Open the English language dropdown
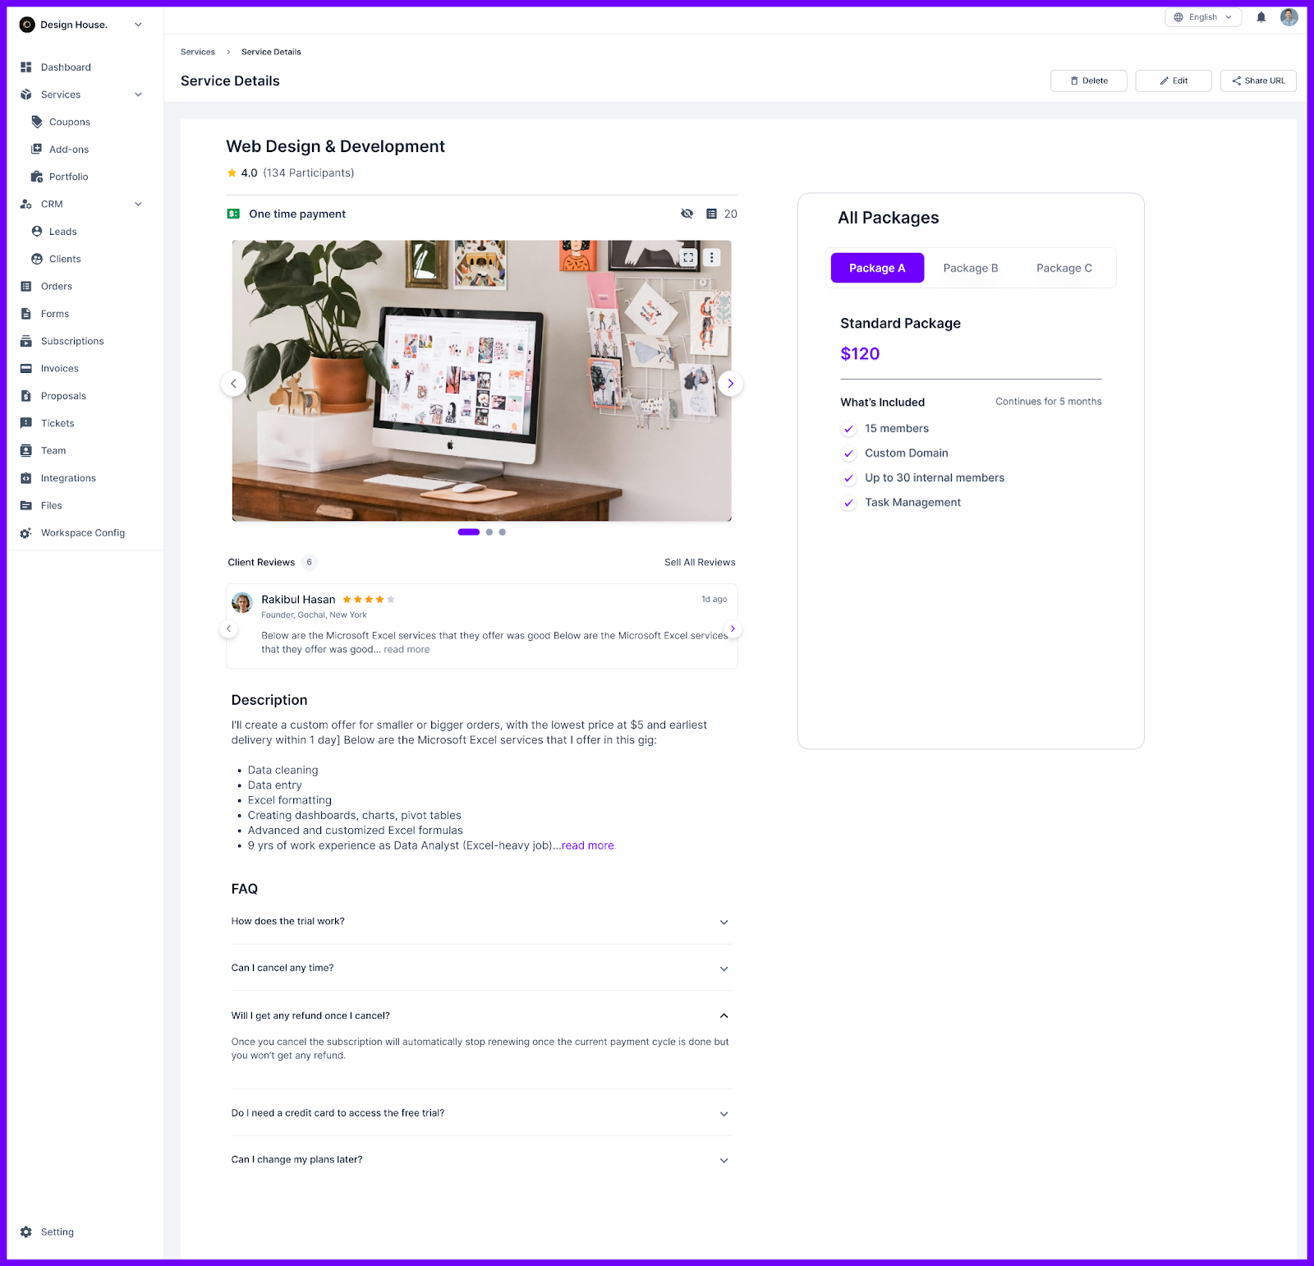Viewport: 1314px width, 1266px height. click(x=1202, y=16)
